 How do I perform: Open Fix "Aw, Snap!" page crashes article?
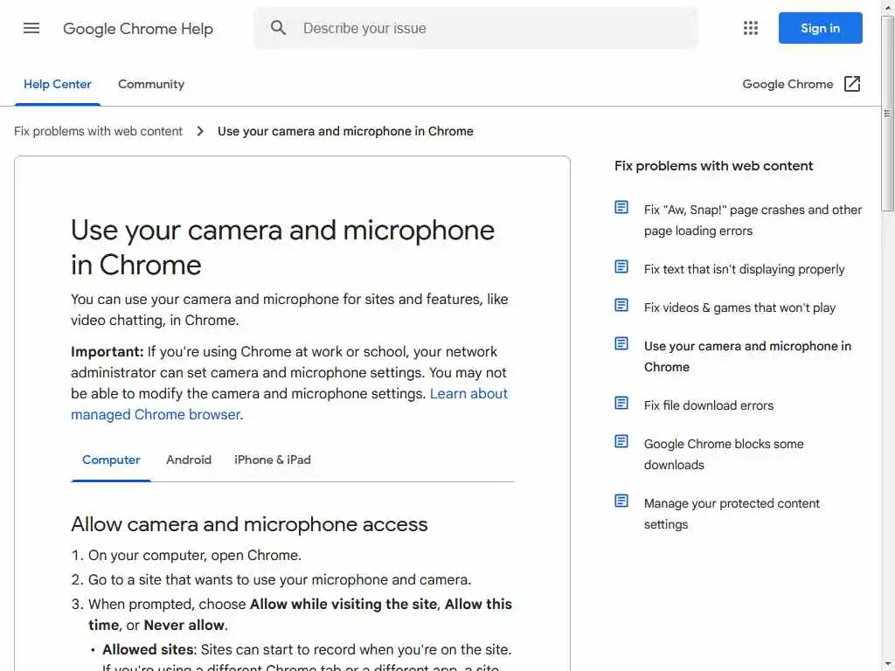pyautogui.click(x=753, y=220)
